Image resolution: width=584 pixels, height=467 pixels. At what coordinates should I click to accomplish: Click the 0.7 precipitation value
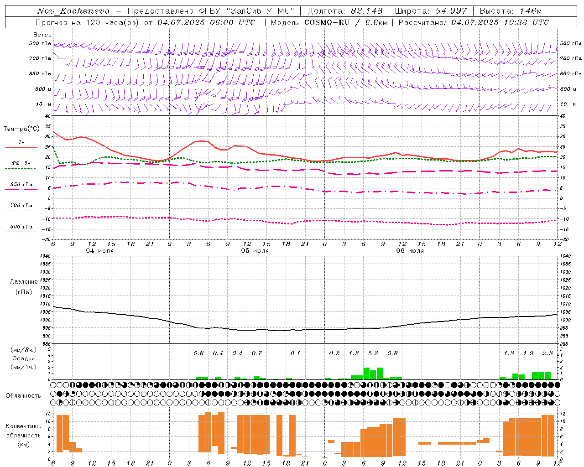pos(257,353)
